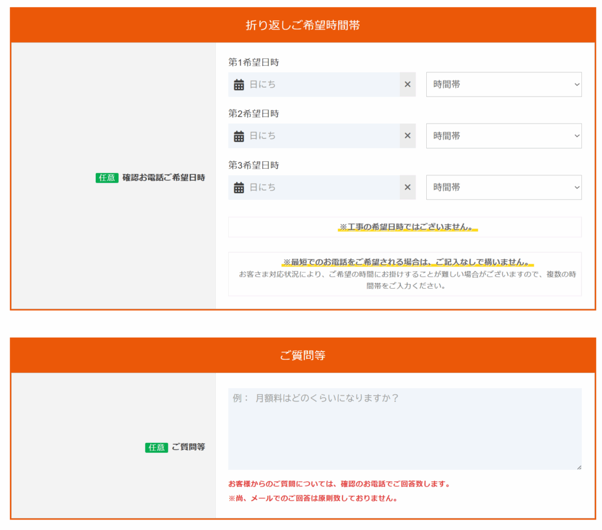Open the 時間帯 dropdown for 第2希望日時

click(x=503, y=136)
